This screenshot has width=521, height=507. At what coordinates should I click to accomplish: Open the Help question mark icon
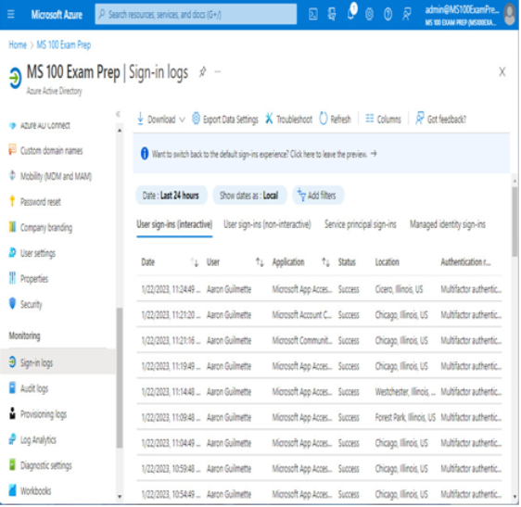(x=388, y=14)
